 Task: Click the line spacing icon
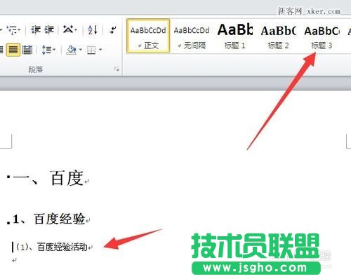pyautogui.click(x=46, y=50)
